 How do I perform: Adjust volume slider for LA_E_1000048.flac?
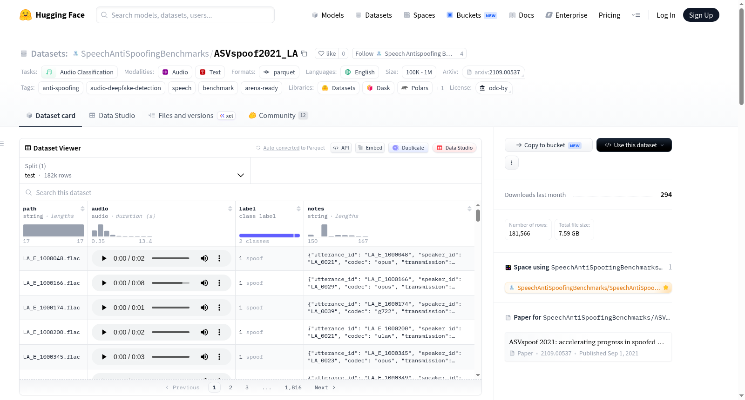click(x=170, y=258)
